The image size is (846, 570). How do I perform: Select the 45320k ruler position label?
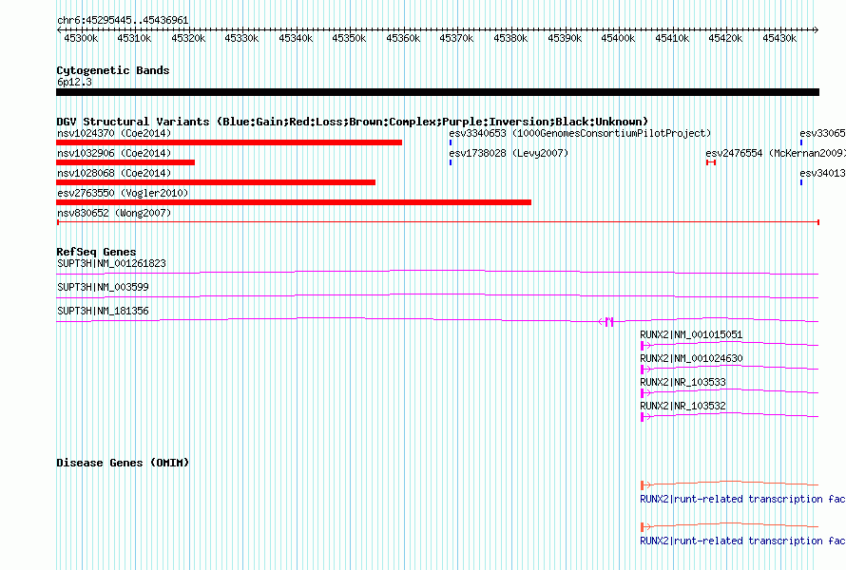(188, 39)
